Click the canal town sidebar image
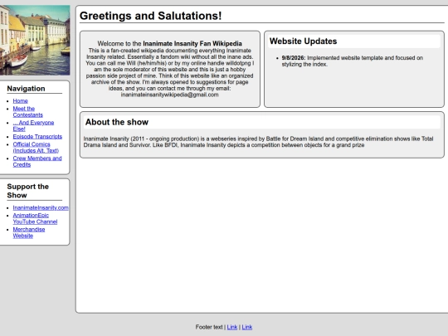 [x=35, y=40]
